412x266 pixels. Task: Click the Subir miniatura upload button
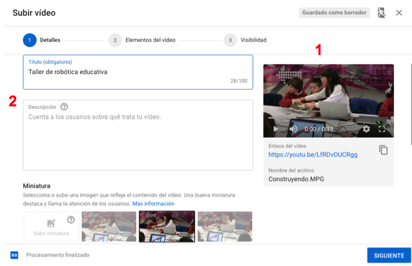pyautogui.click(x=51, y=226)
